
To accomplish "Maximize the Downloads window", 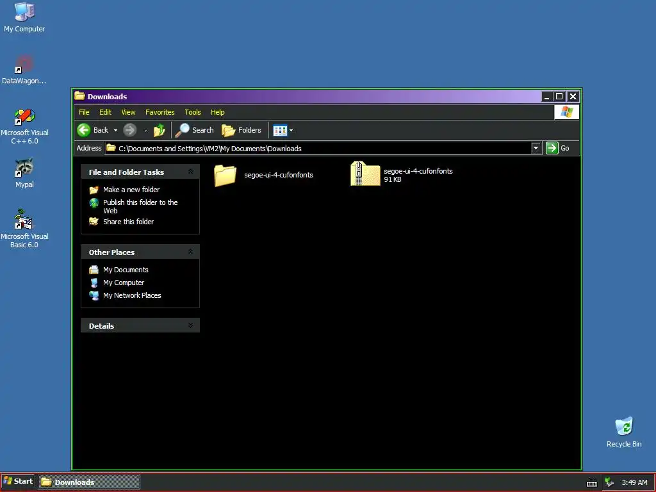I will [559, 97].
